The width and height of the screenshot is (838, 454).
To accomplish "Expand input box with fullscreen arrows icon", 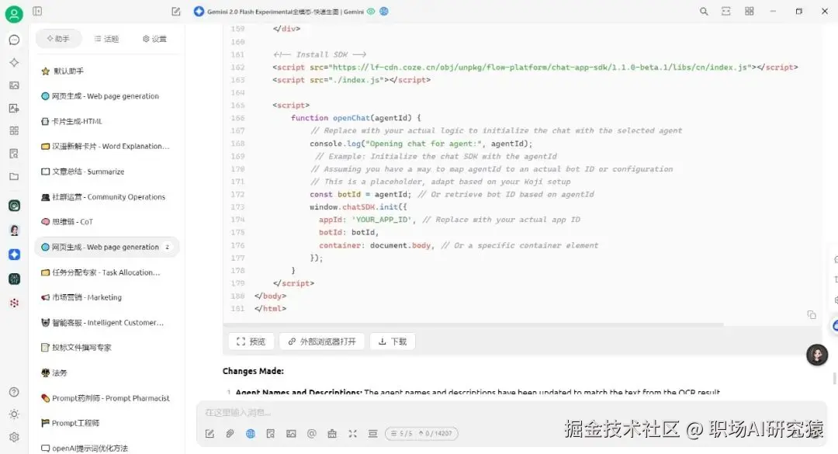I will point(352,434).
